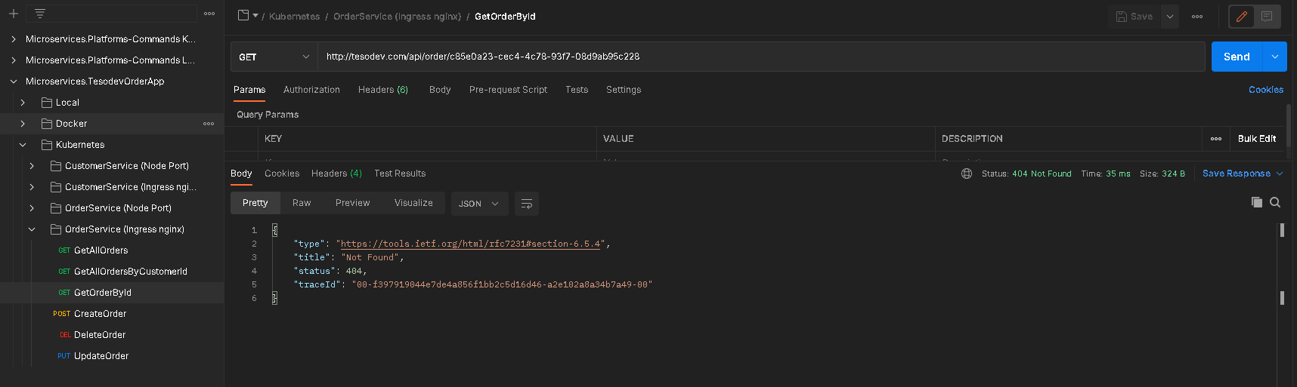This screenshot has width=1297, height=387.
Task: Click the edit pencil icon in top right
Action: click(1241, 17)
